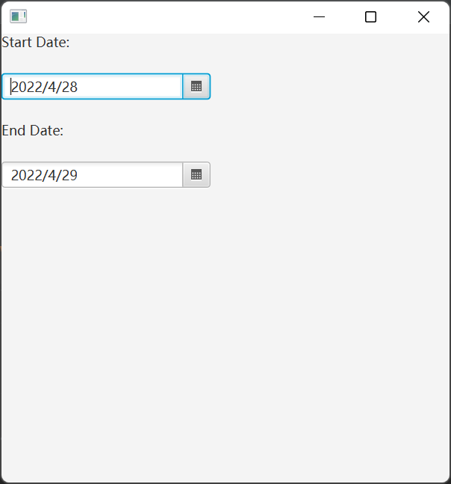Click the month 4 in End Date field

coord(52,175)
